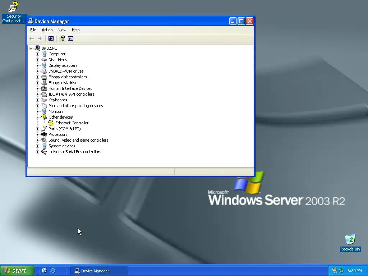
Task: Click the IDE ATA/ATAPI controllers icon
Action: (44, 94)
